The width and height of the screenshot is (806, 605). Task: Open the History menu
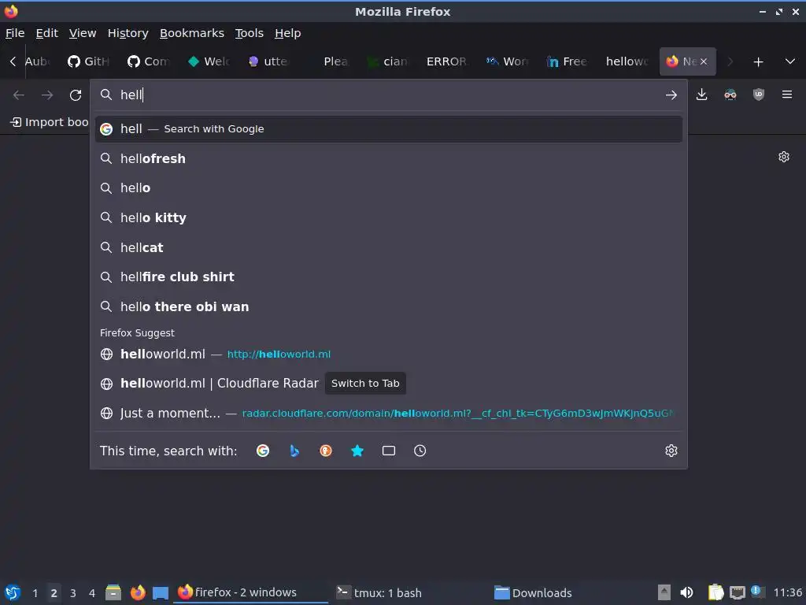tap(128, 33)
